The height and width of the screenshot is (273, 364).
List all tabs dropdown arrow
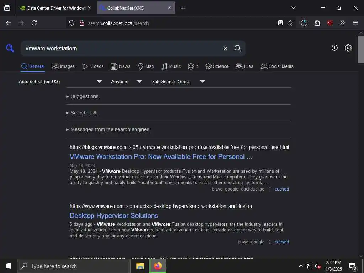click(x=293, y=8)
